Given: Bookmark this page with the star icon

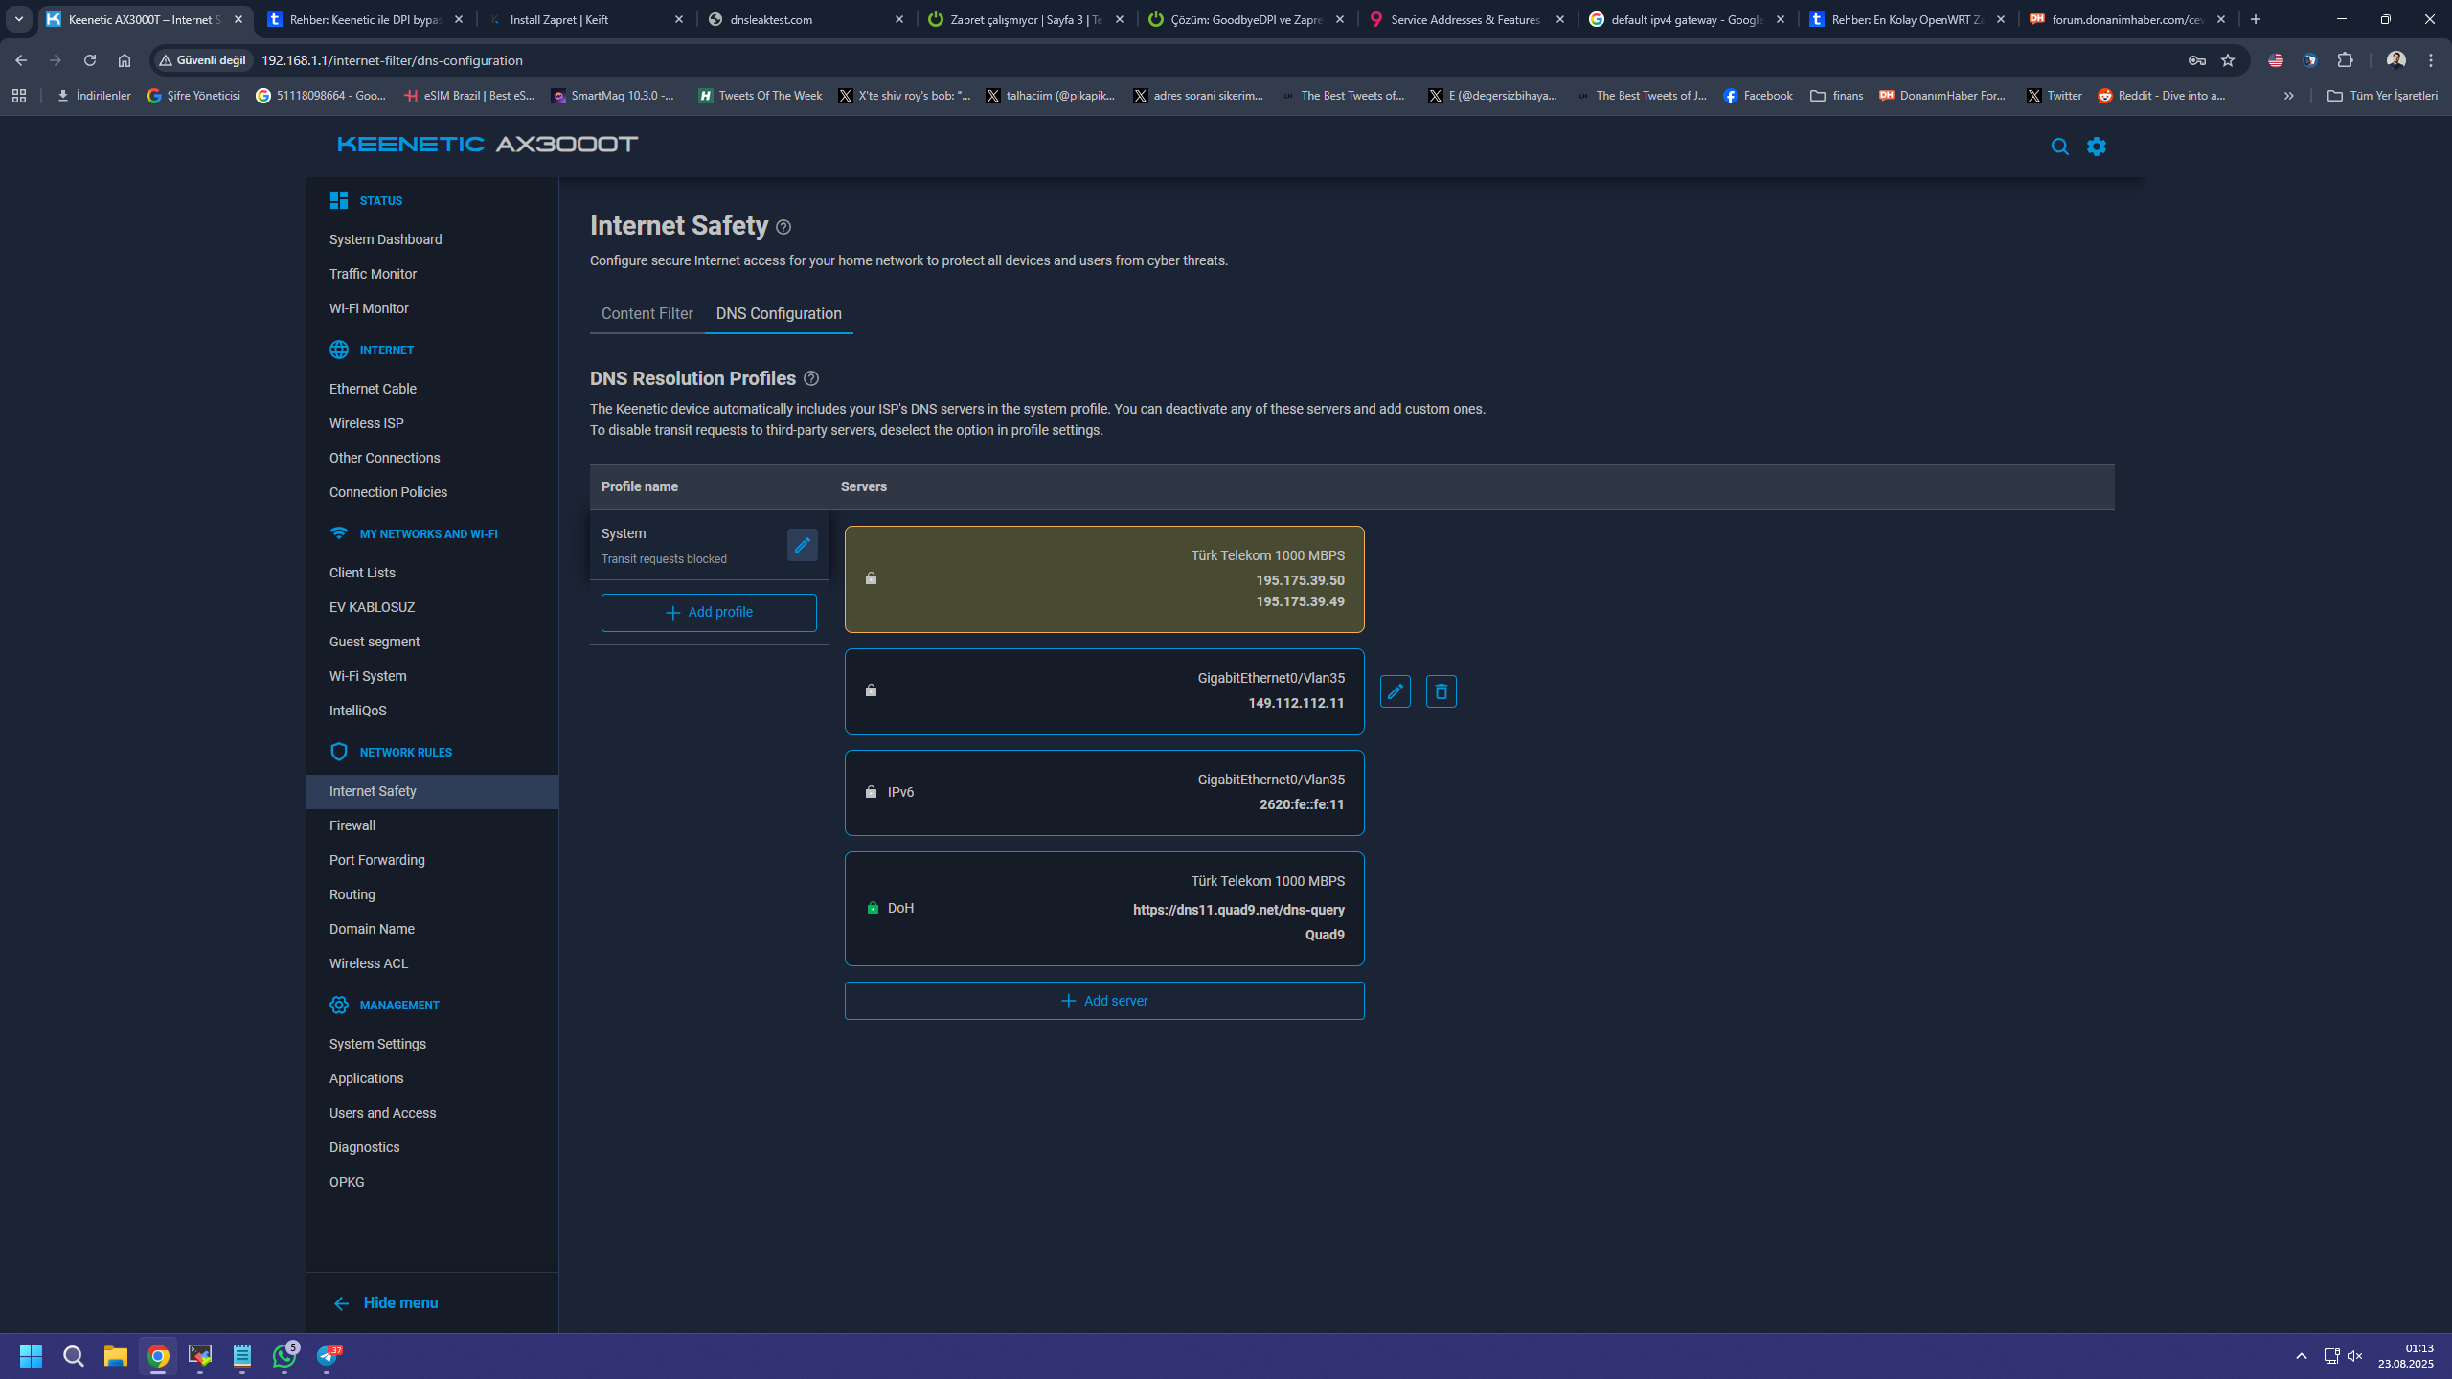Looking at the screenshot, I should tap(2228, 60).
